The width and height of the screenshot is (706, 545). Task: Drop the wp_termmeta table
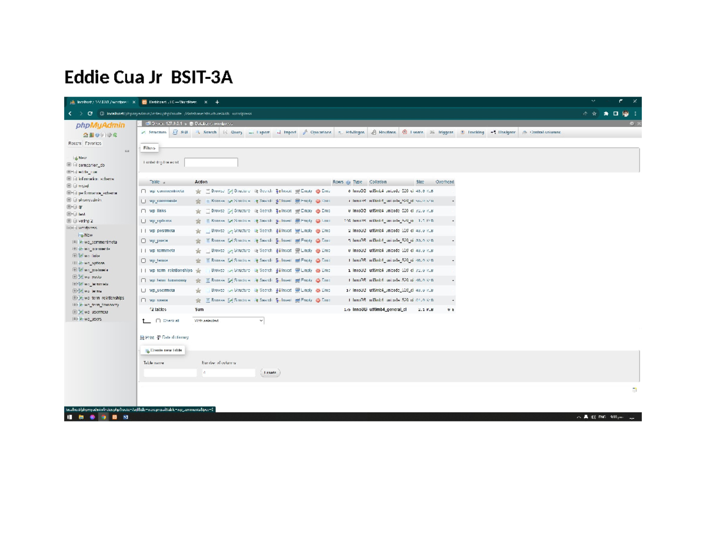pos(325,250)
